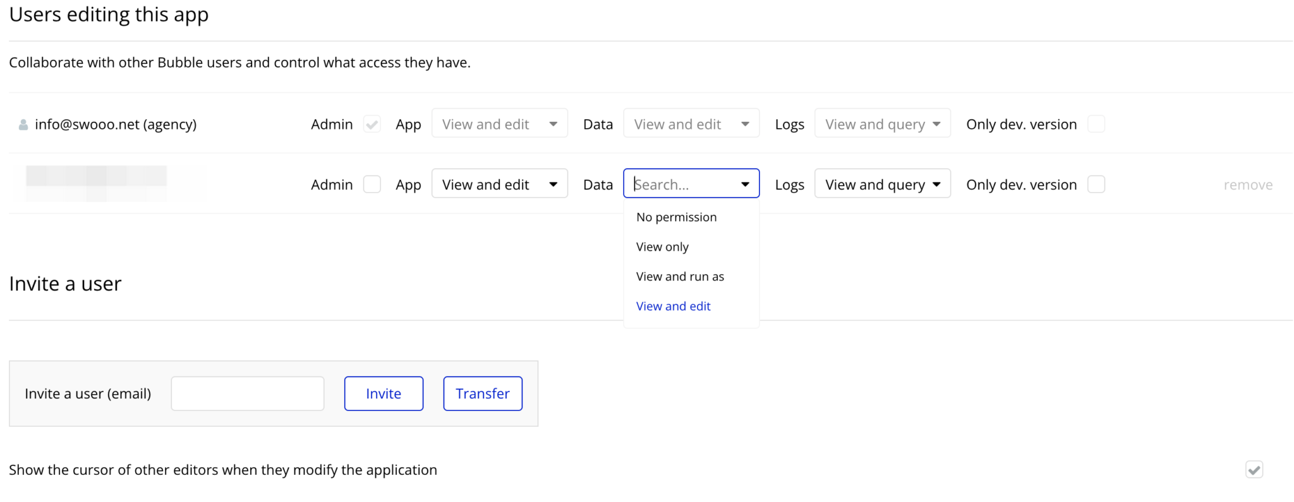Select No permission from Data options
The image size is (1294, 502).
676,217
